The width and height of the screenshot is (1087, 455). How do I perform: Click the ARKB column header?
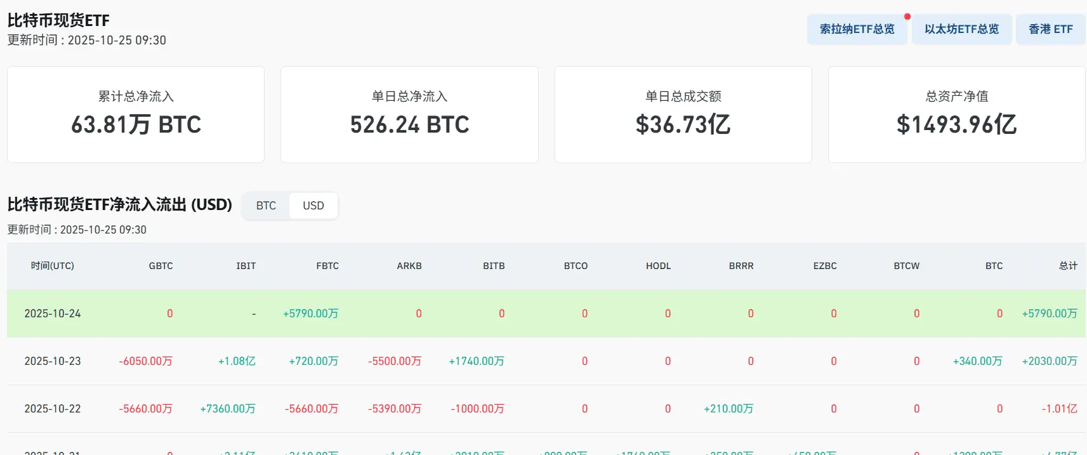click(409, 266)
